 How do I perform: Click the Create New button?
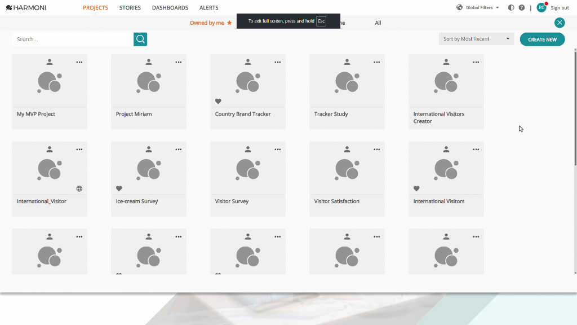pyautogui.click(x=542, y=39)
